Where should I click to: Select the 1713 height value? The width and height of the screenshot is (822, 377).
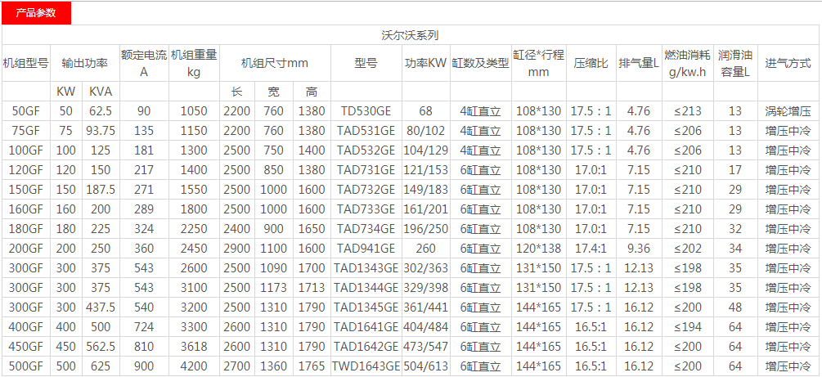(312, 288)
